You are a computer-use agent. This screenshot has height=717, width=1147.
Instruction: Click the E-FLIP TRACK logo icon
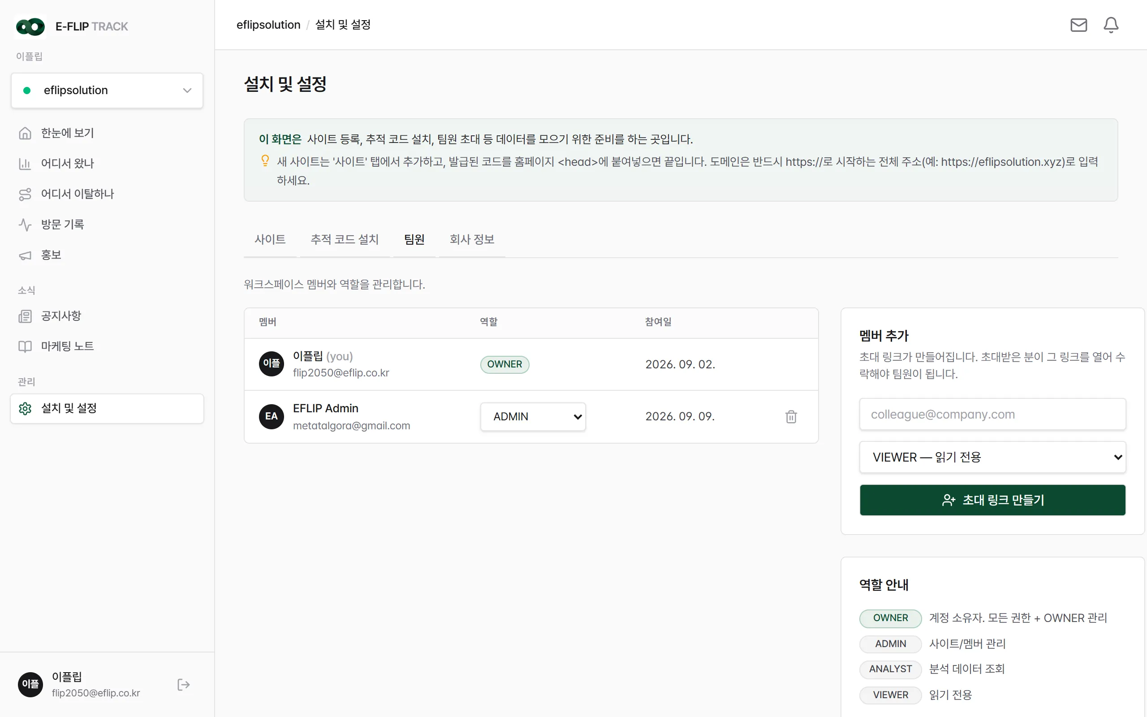click(x=30, y=26)
